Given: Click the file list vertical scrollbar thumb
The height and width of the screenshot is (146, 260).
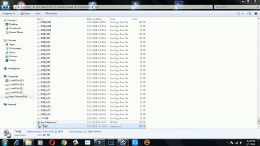Looking at the screenshot, I should pyautogui.click(x=258, y=121).
